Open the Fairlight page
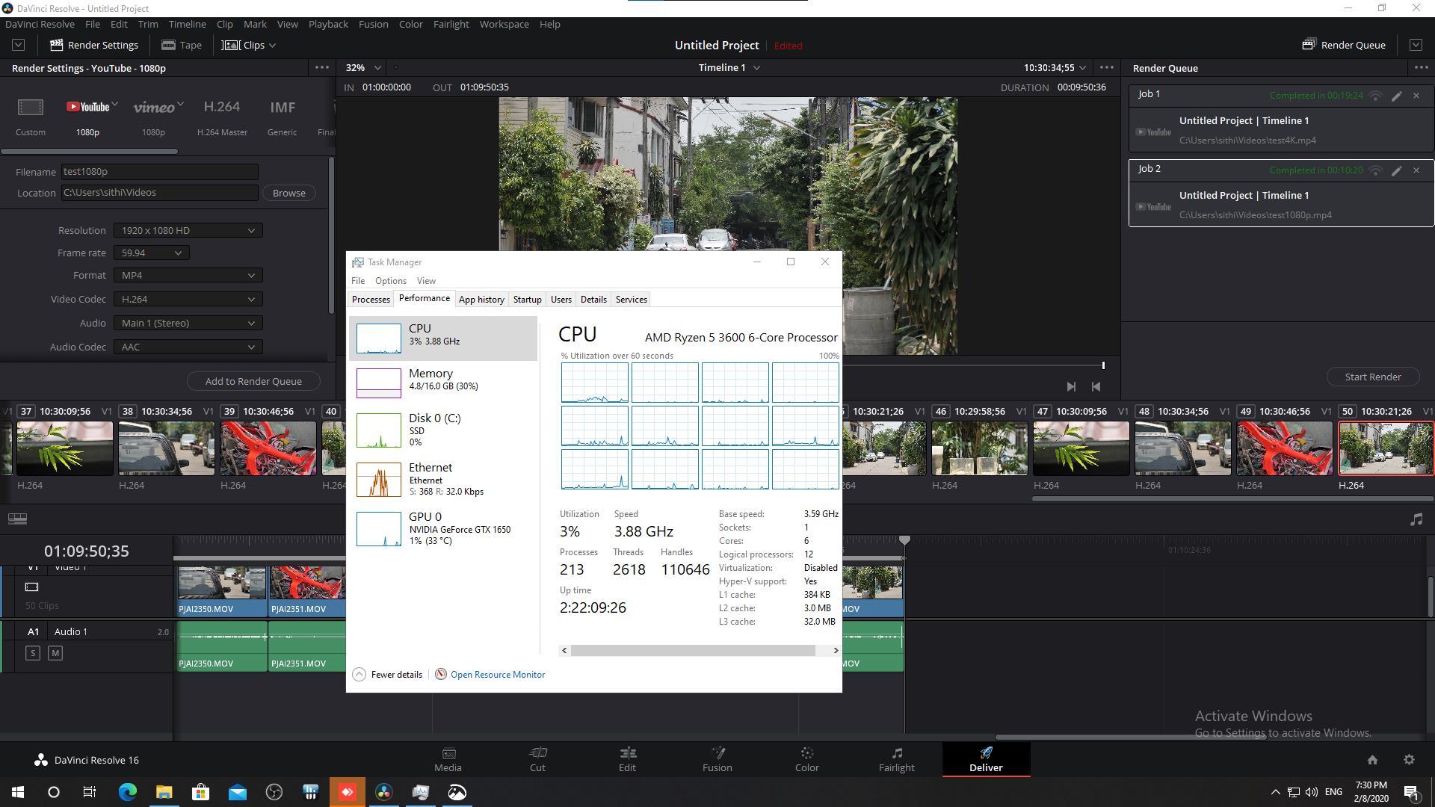This screenshot has width=1435, height=807. (x=896, y=758)
